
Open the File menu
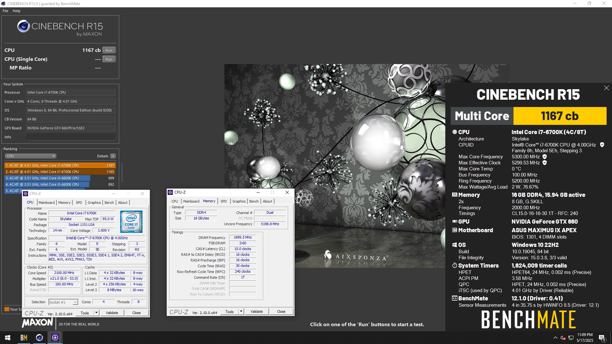(5, 11)
